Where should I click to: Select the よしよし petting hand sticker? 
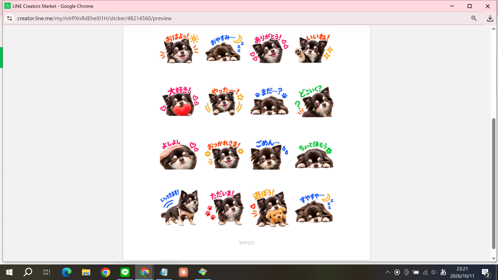(x=179, y=155)
